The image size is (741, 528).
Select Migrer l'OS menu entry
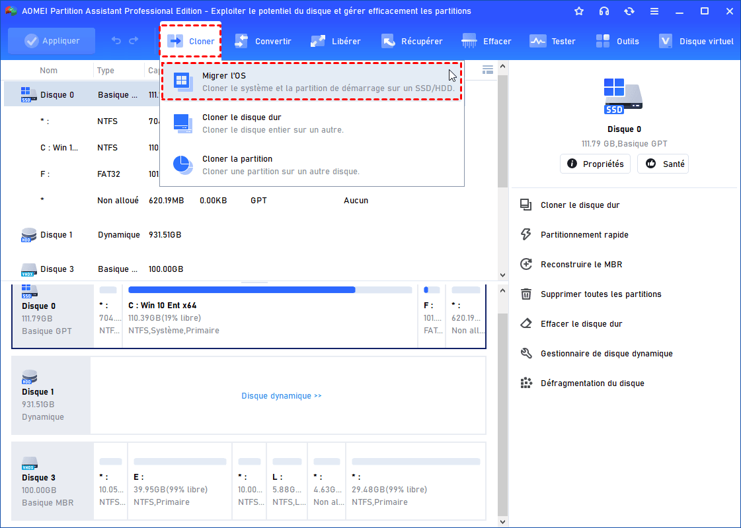[311, 81]
